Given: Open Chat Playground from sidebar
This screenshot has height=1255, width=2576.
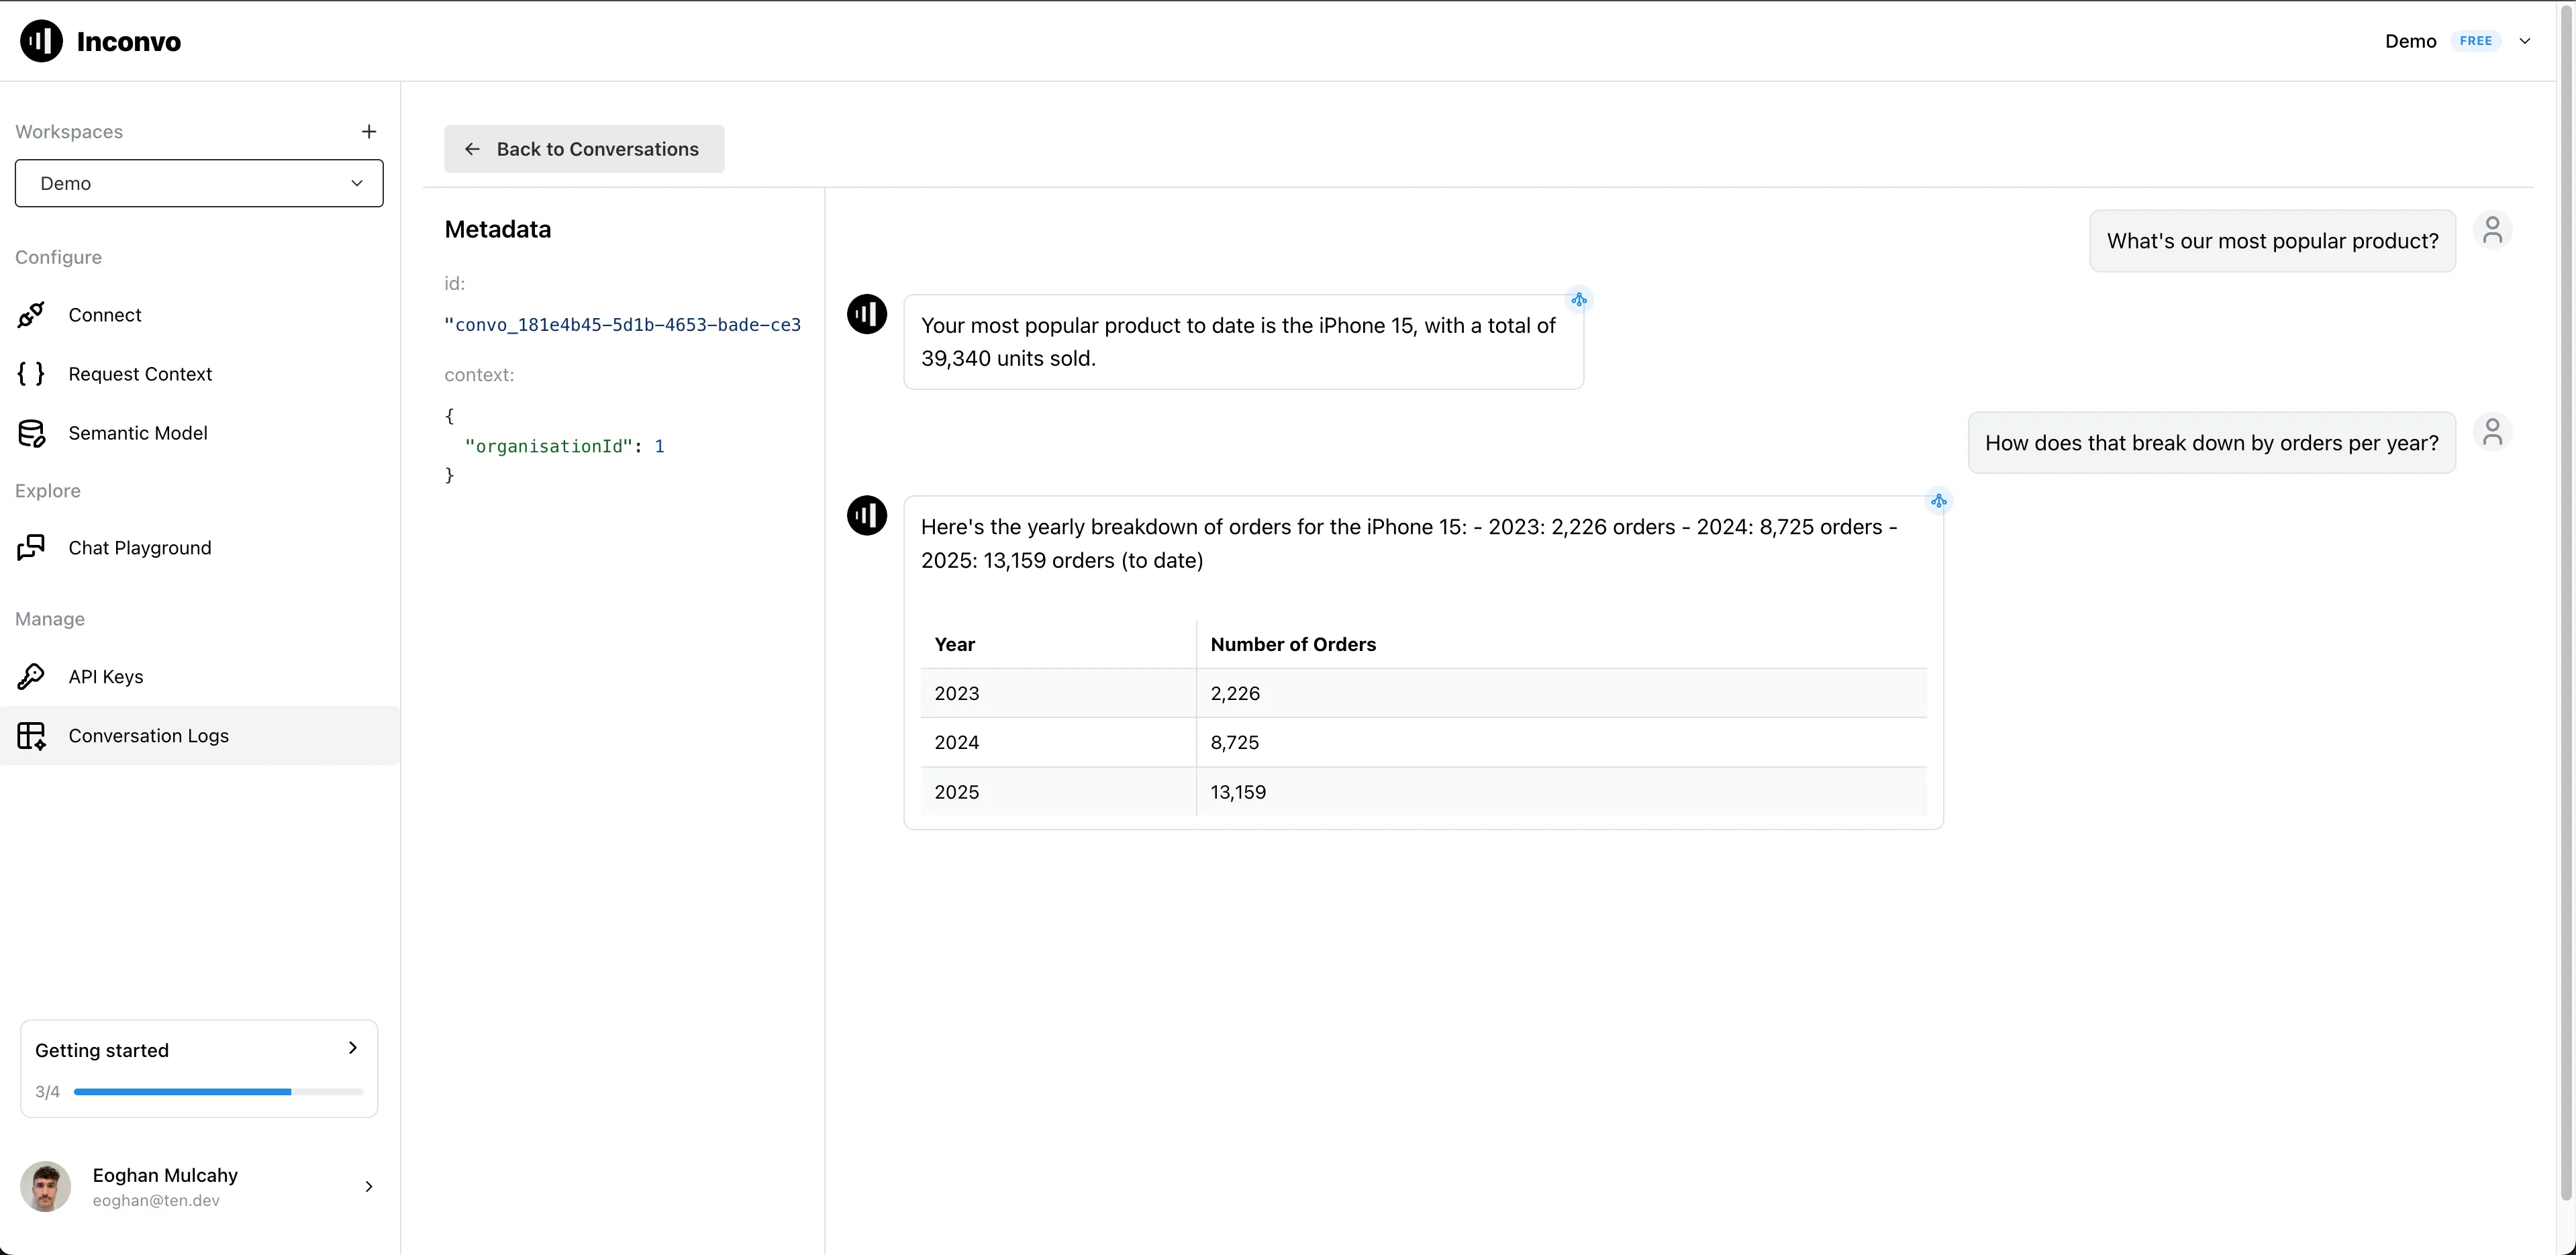Looking at the screenshot, I should (x=140, y=548).
